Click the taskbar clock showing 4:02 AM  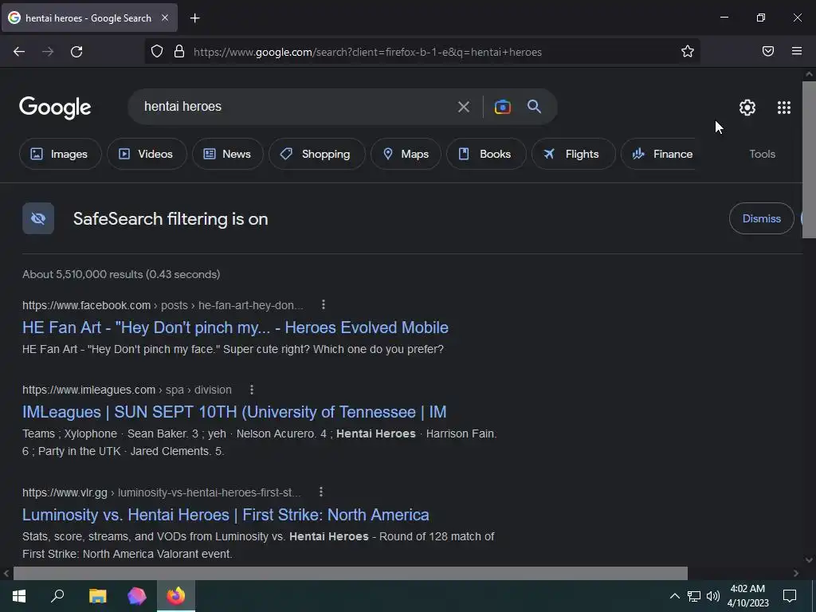click(x=747, y=596)
